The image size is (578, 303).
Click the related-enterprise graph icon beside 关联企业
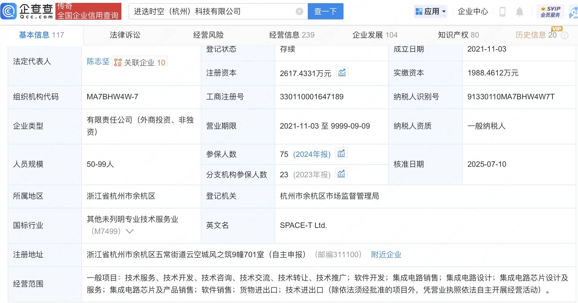click(118, 62)
